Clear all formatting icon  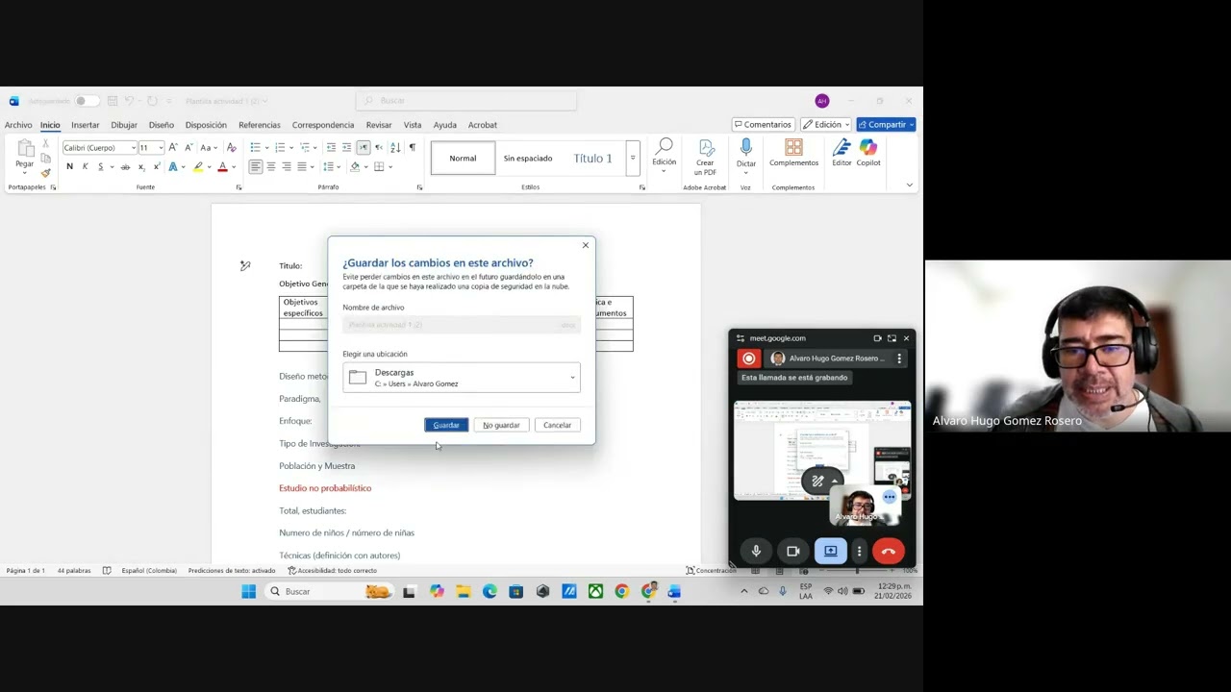(231, 148)
